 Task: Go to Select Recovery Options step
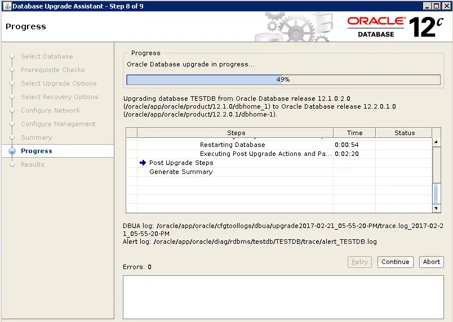pyautogui.click(x=60, y=97)
